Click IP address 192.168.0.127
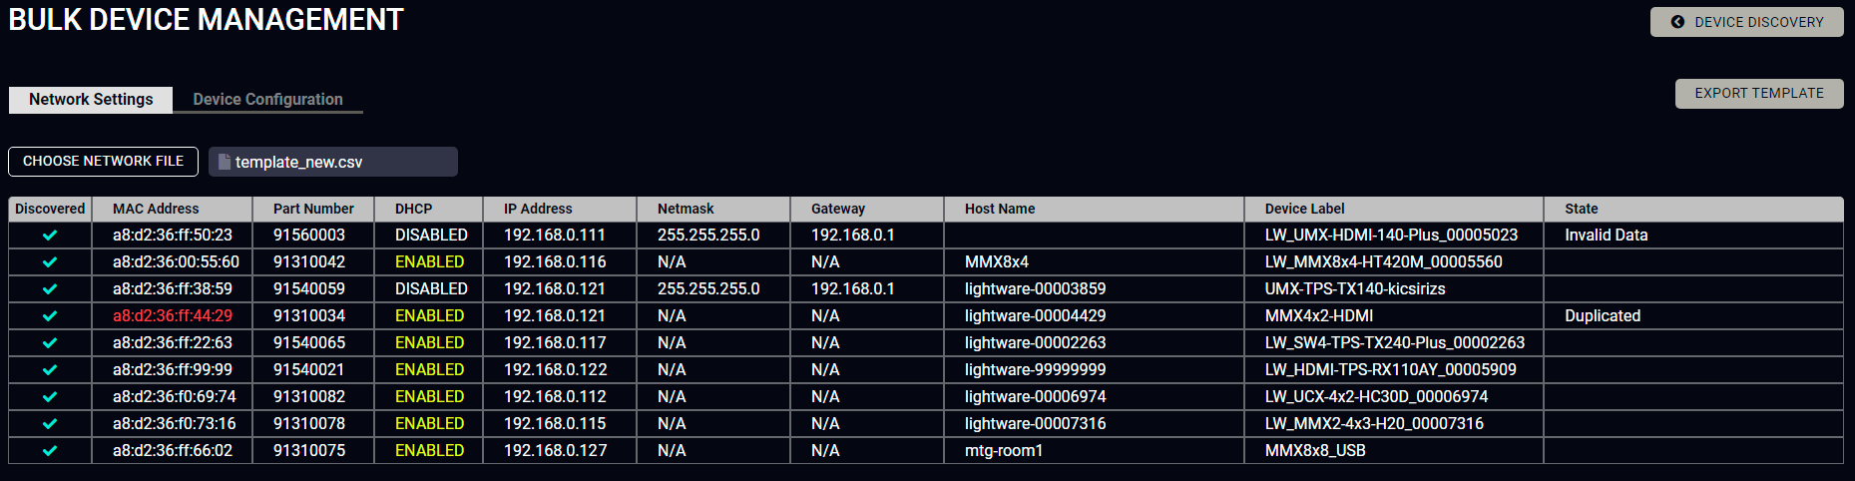Screen dimensions: 1855x481 (x=555, y=451)
